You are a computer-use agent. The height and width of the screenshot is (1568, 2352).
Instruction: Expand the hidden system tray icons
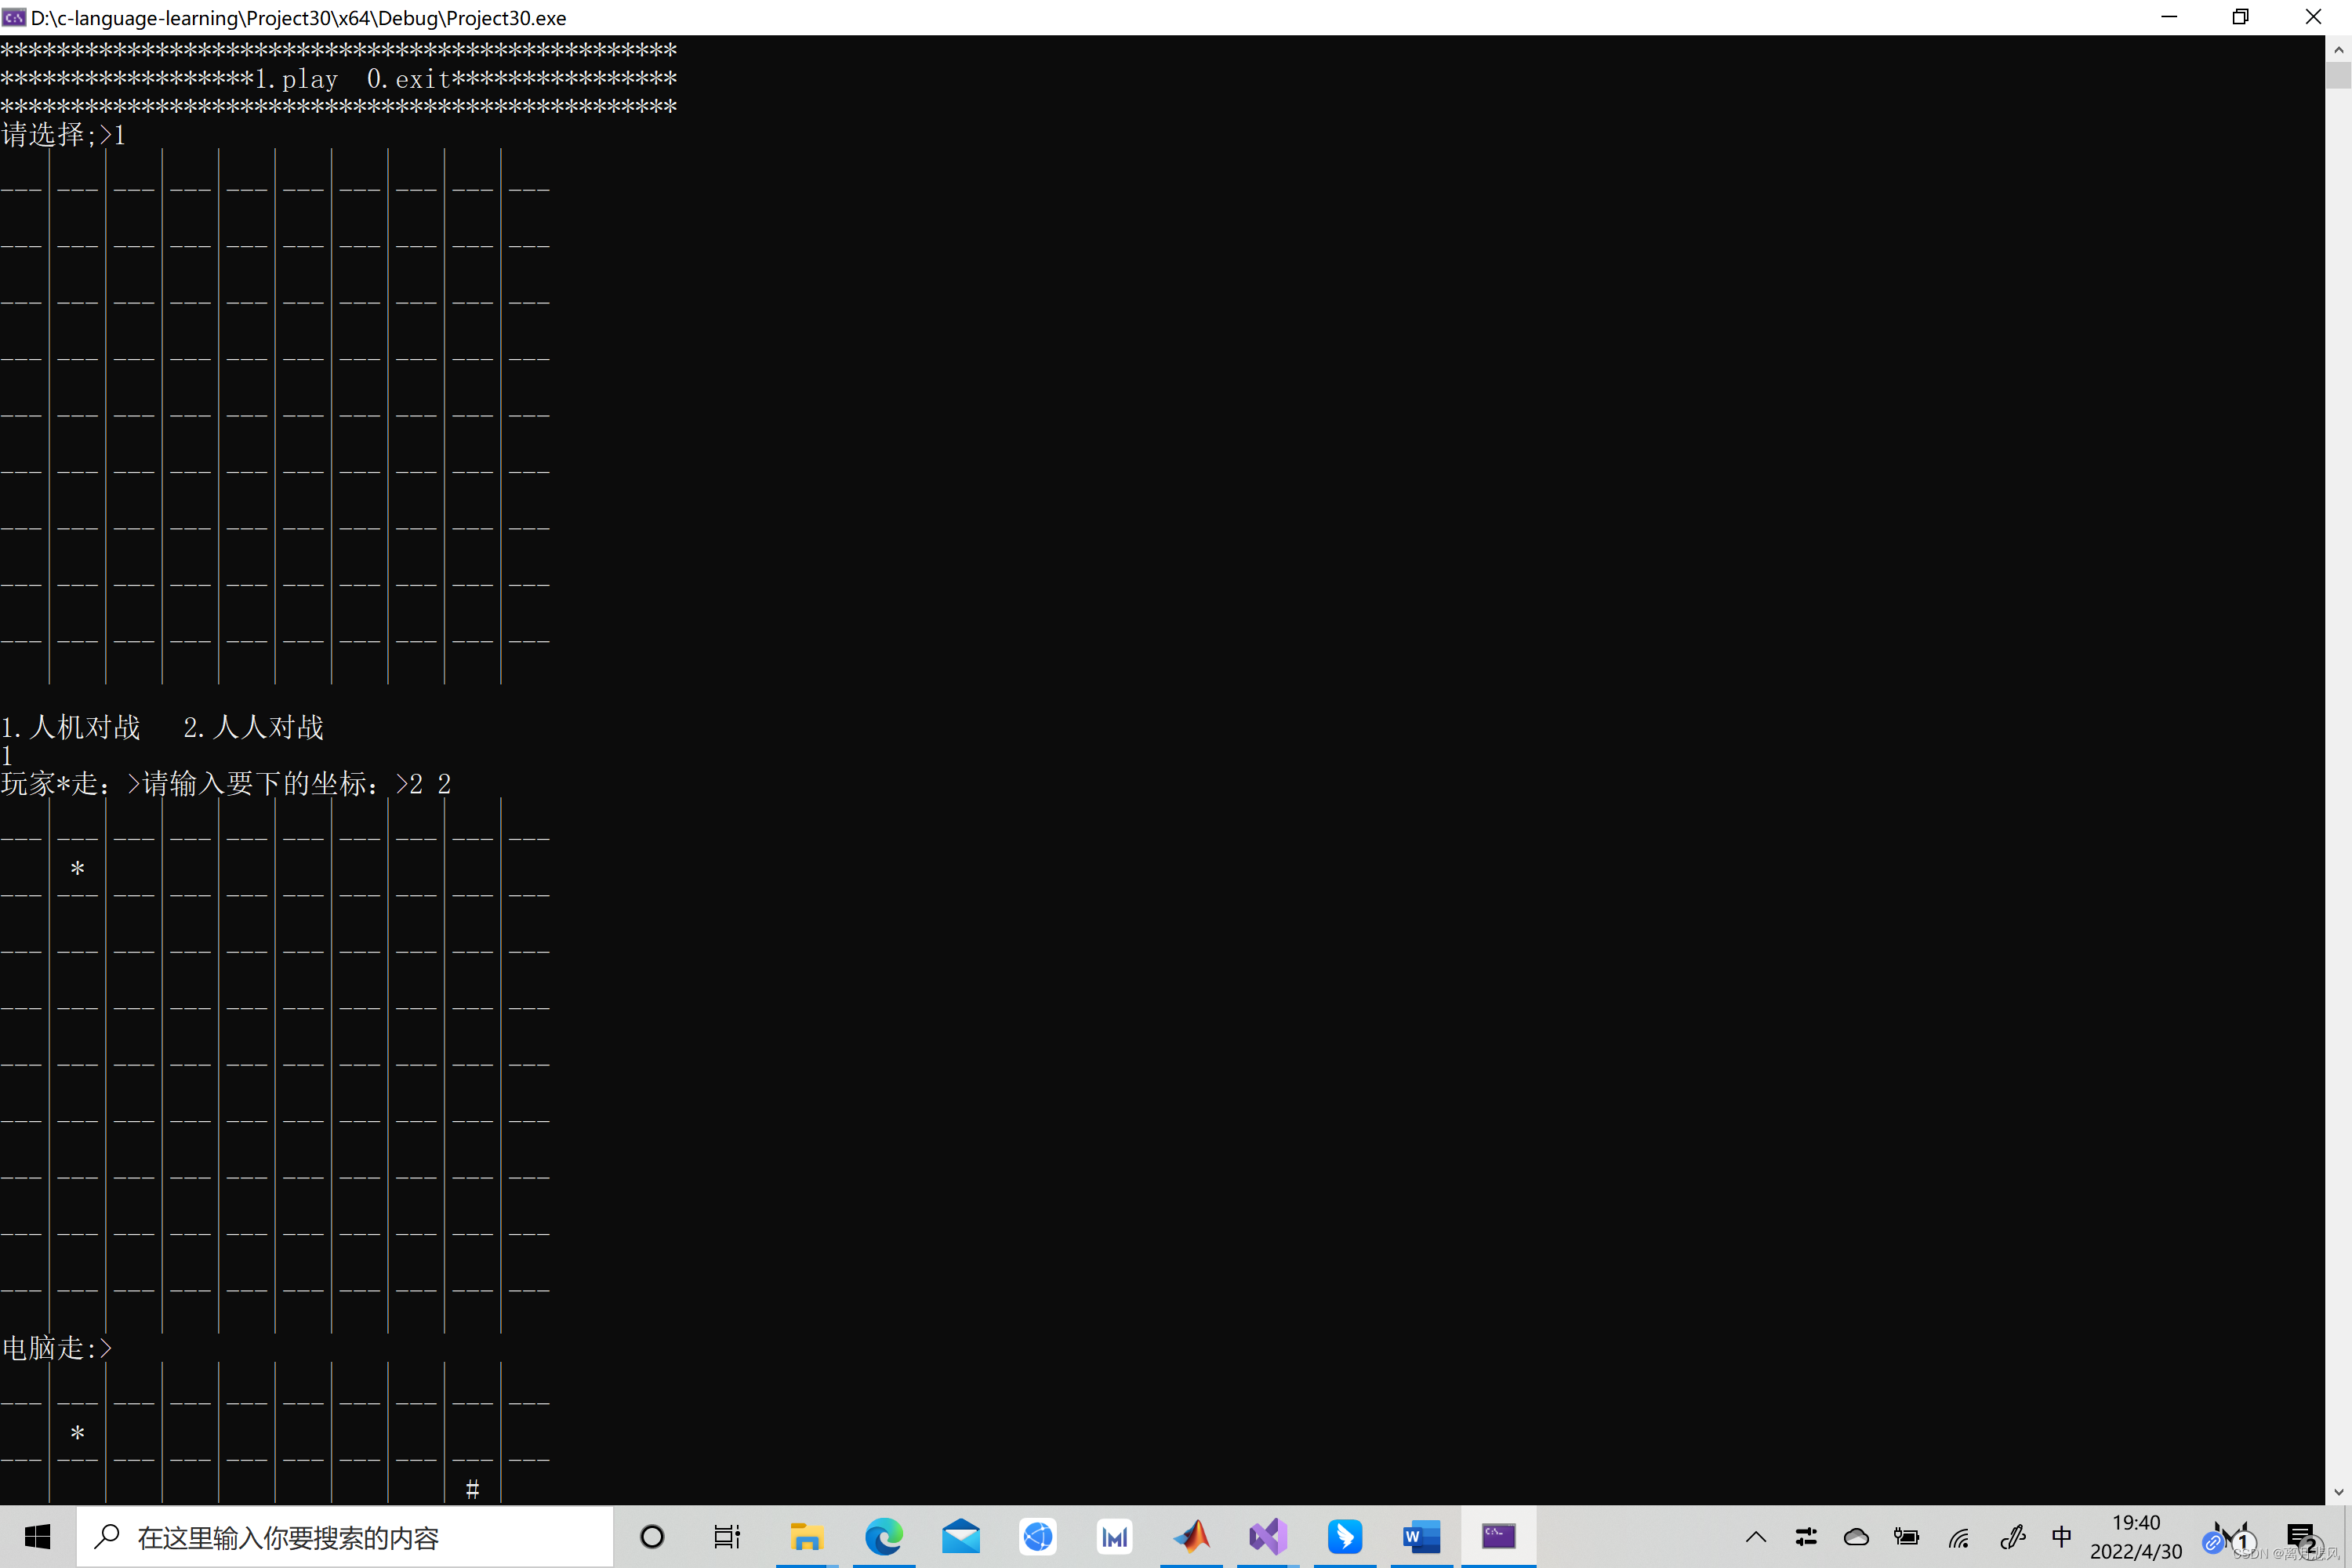pyautogui.click(x=1756, y=1537)
